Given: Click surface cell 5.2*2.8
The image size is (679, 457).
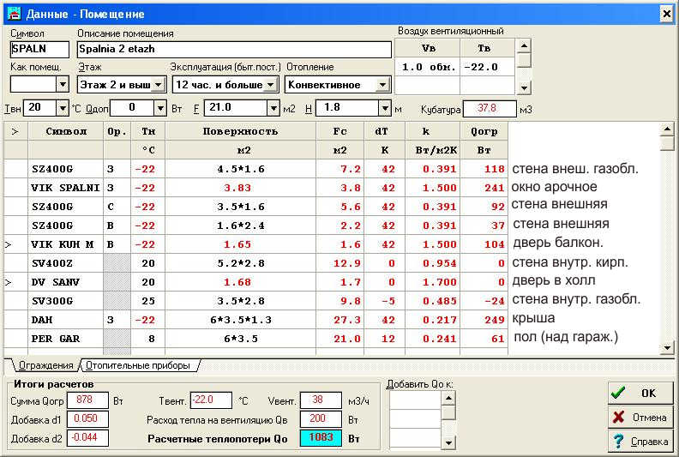Looking at the screenshot, I should [241, 263].
